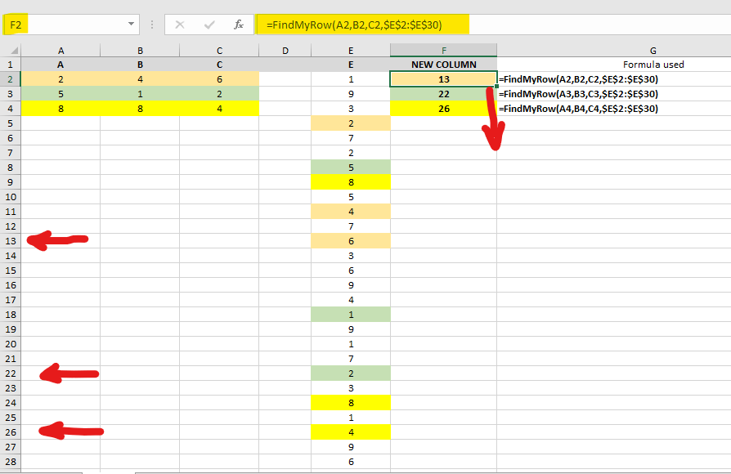Select cell A3 with value 5
Screen dimensions: 731x474
(x=61, y=94)
